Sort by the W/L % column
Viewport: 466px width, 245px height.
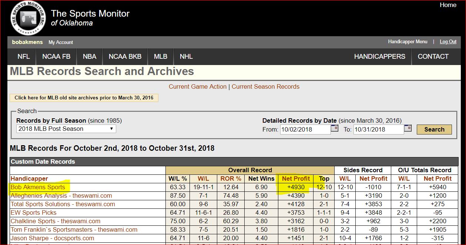coord(178,178)
